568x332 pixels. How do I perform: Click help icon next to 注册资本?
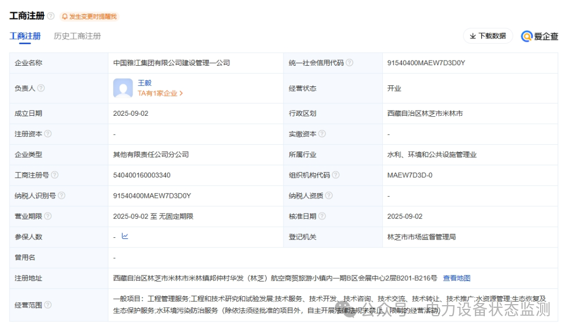(x=48, y=134)
